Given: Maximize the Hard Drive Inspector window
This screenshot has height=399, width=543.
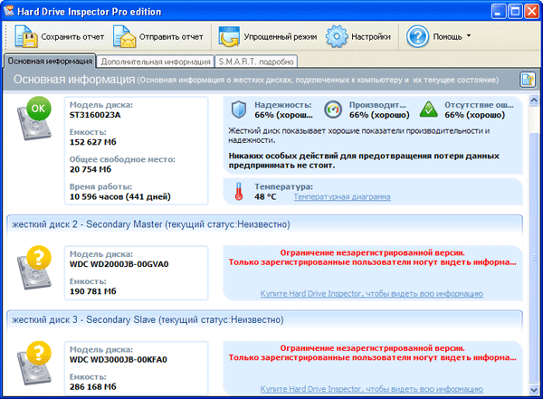Looking at the screenshot, I should point(515,12).
